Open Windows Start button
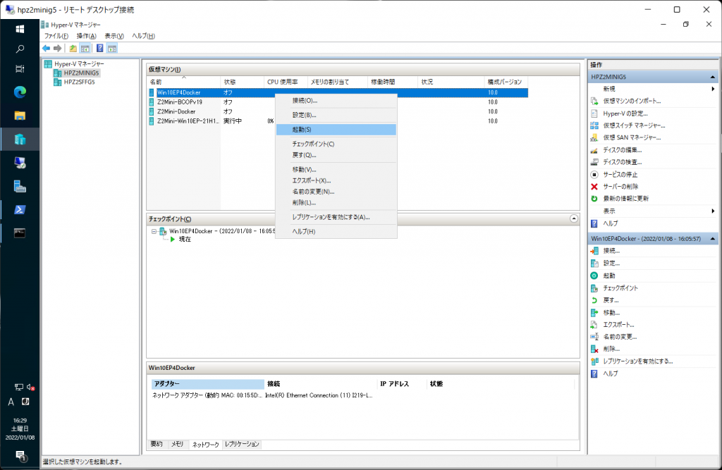722x470 pixels. coord(20,30)
